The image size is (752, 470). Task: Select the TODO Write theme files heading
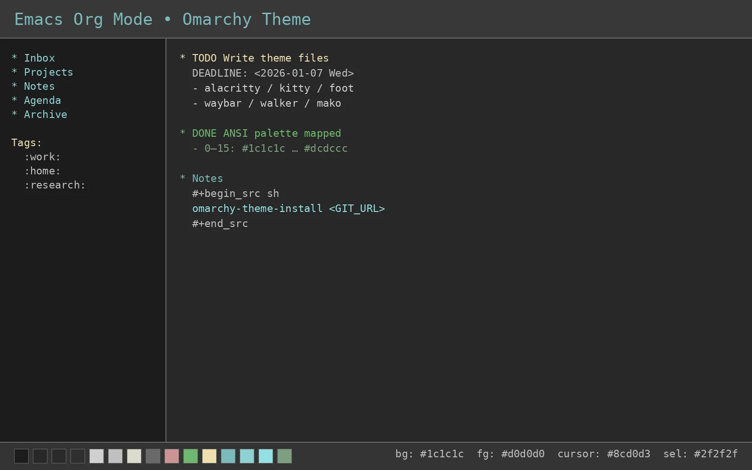tap(254, 58)
